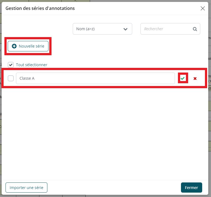Click the 'Nom (a>z)' text in combo box
Viewport: 211px width, 197px height.
85,29
